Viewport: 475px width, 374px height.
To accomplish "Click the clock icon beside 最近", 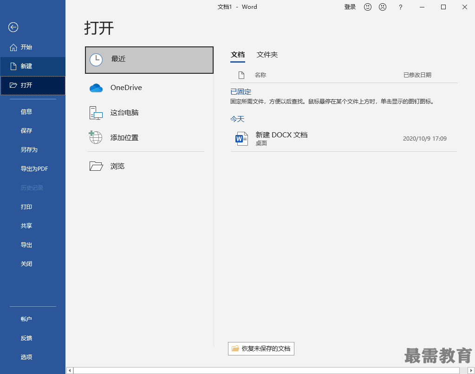I will pos(96,60).
